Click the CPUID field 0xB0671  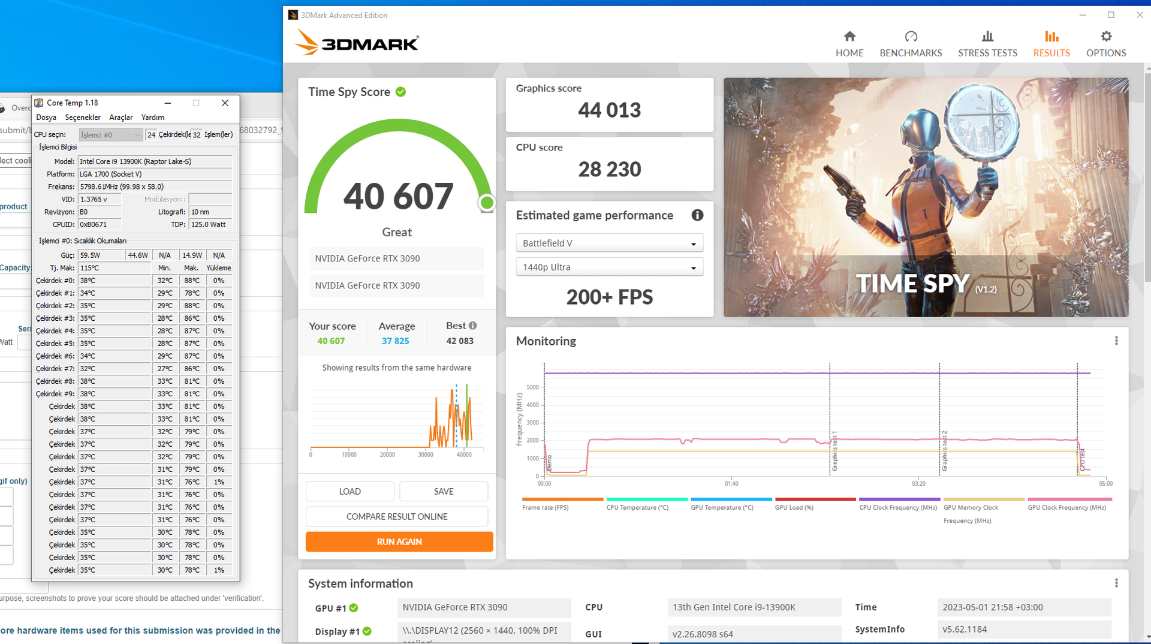(100, 224)
